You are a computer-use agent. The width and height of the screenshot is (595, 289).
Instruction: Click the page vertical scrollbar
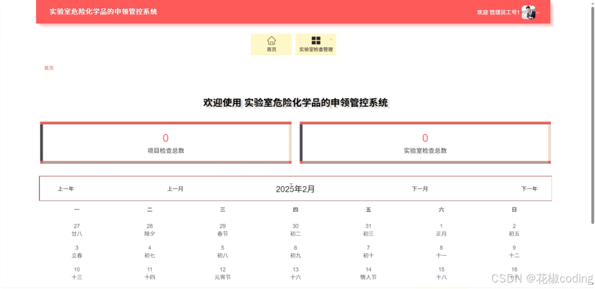point(592,115)
